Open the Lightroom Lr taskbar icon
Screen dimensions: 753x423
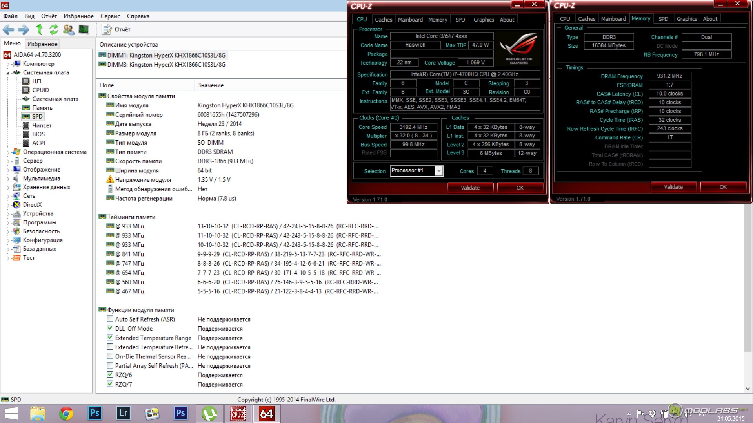123,414
